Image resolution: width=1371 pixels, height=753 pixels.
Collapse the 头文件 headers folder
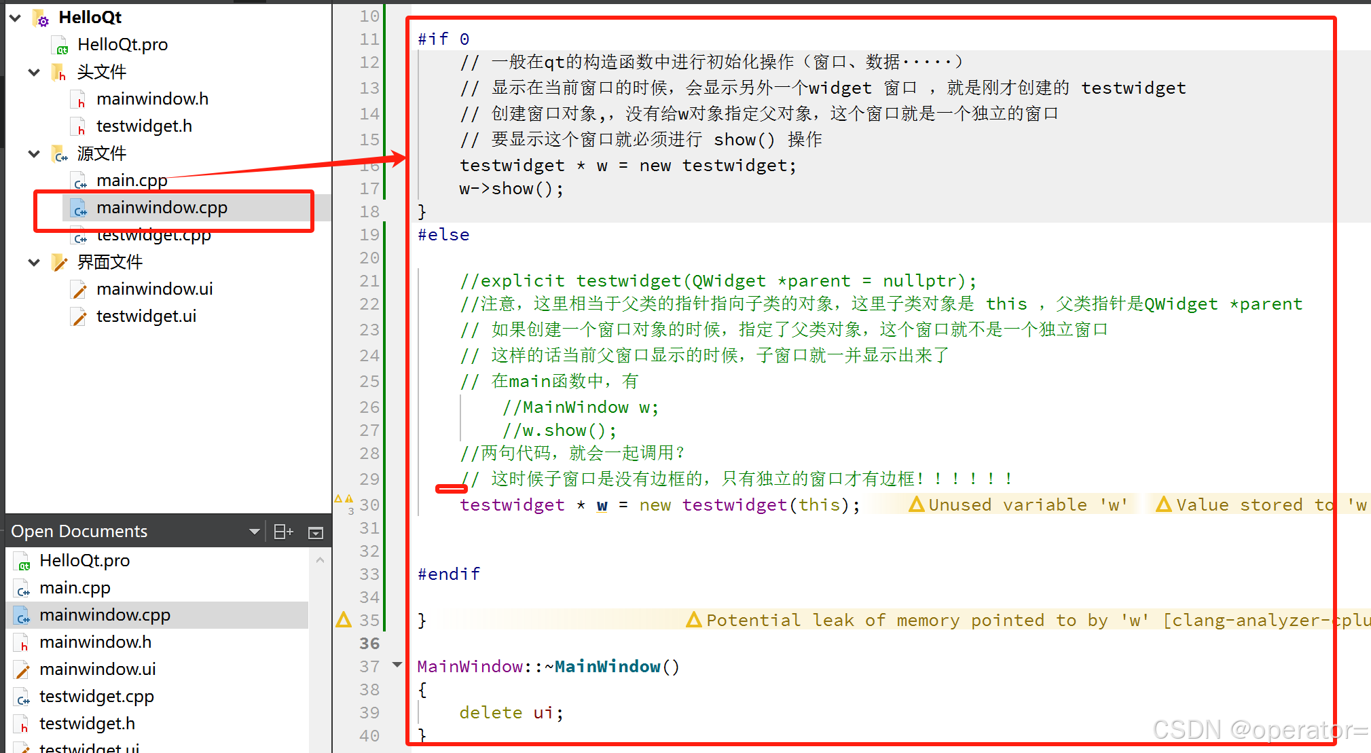coord(34,72)
